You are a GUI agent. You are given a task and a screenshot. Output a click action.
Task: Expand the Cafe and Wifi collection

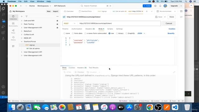point(22,21)
